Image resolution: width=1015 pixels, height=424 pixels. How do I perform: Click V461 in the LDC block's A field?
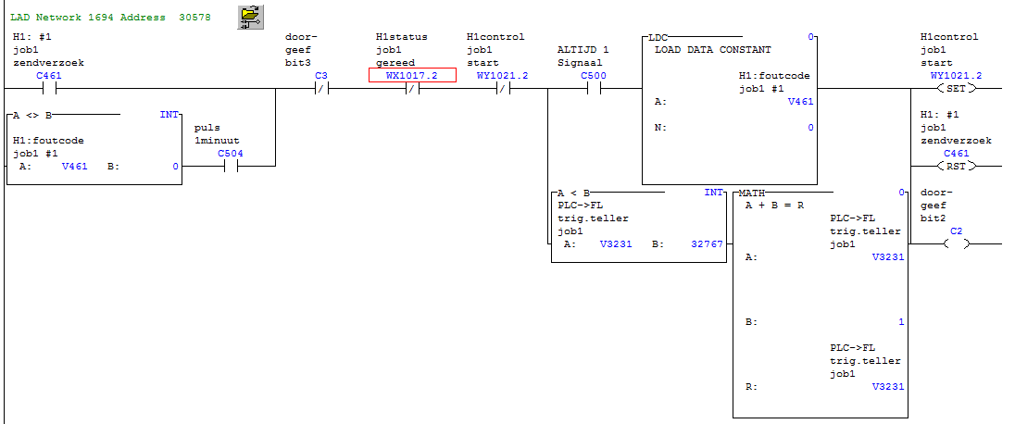[799, 102]
